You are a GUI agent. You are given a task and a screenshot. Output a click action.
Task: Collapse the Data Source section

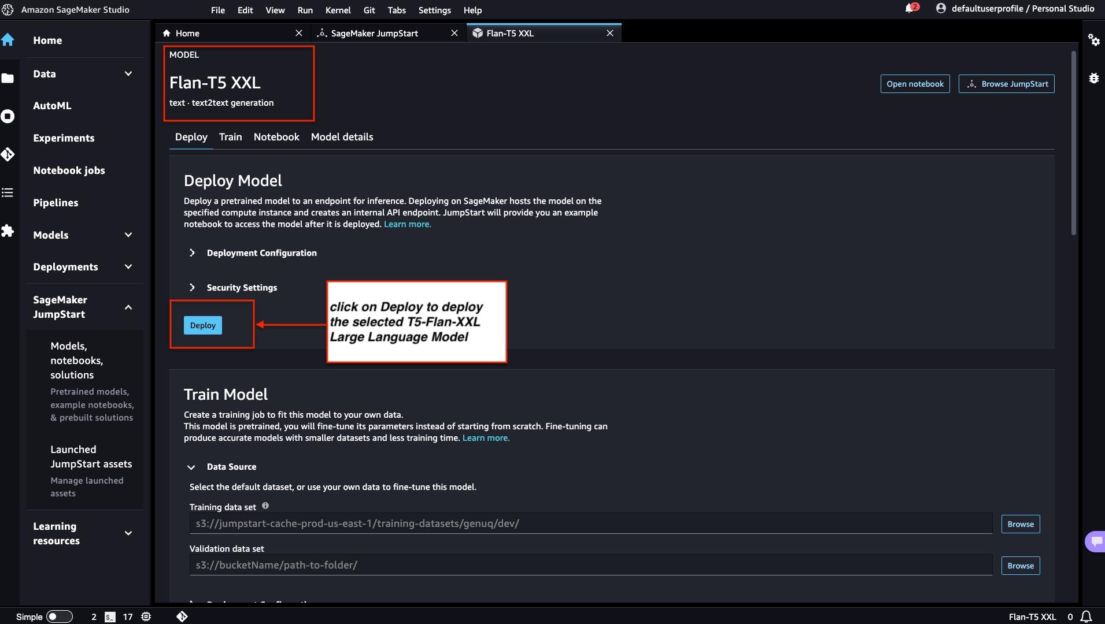(x=191, y=467)
